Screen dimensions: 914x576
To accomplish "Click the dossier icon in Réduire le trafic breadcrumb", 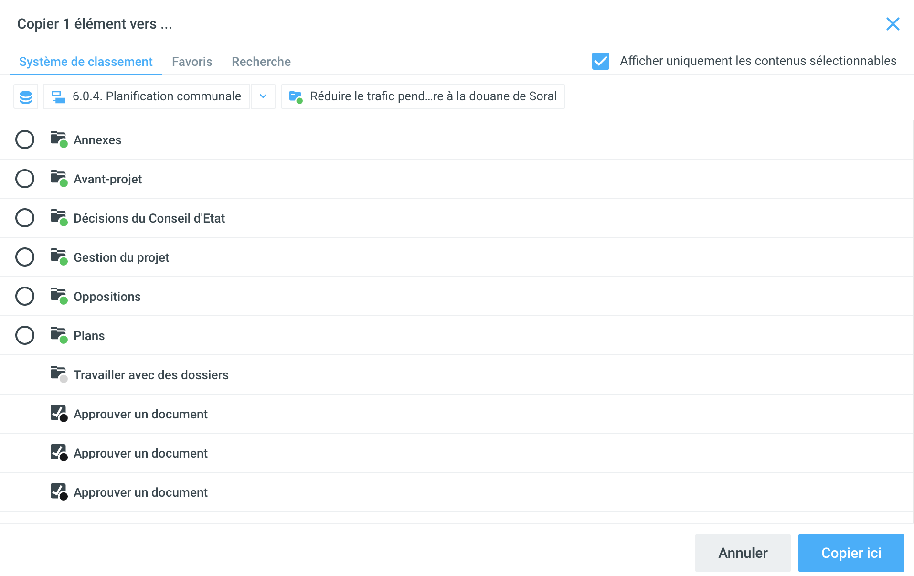I will tap(296, 97).
